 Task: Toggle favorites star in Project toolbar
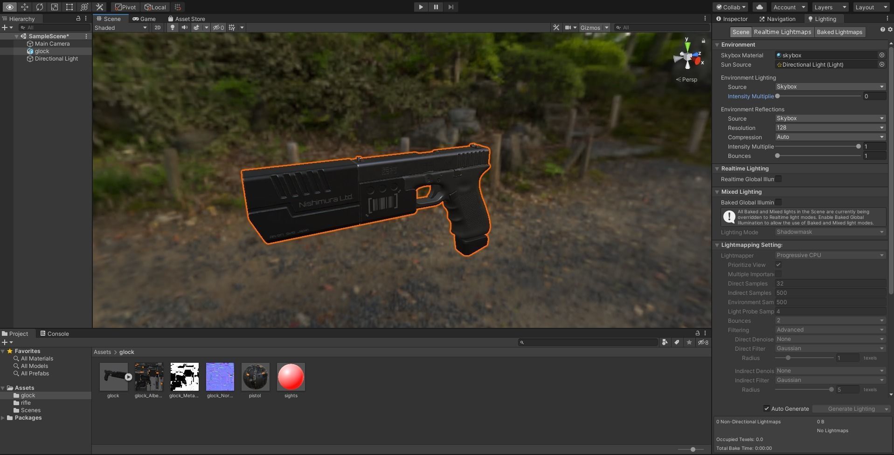689,342
